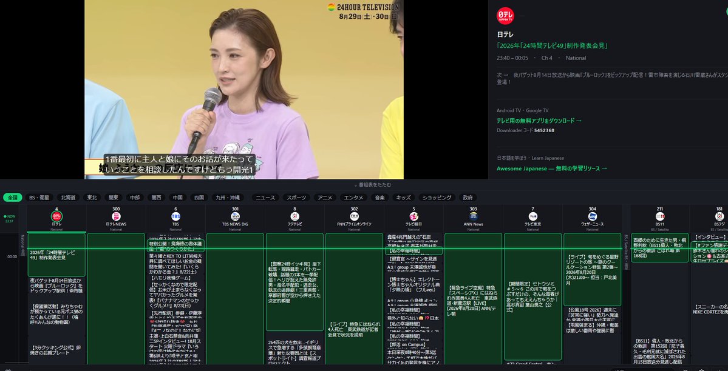
Task: Click the video player showing 24HOUR TELEVISION
Action: [x=243, y=89]
